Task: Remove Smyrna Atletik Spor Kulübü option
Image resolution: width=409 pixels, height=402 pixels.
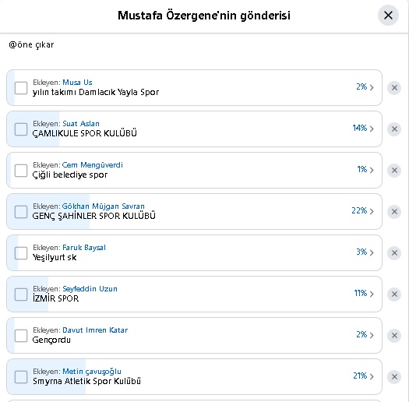Action: 394,377
